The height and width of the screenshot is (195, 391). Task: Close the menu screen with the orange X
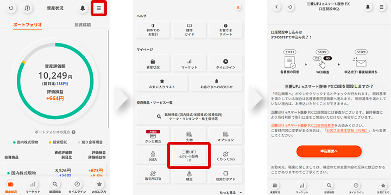point(238,8)
